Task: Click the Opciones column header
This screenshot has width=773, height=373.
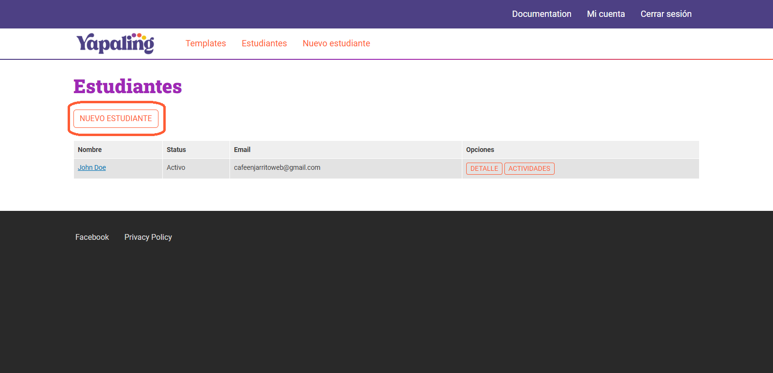Action: pos(480,150)
